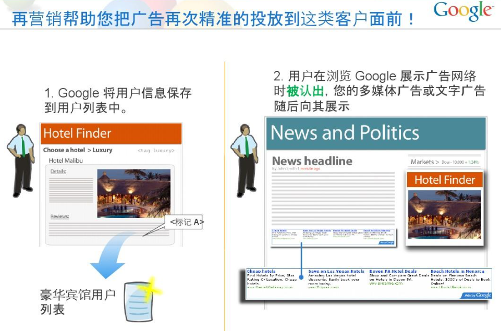Click the orange Hotel Finder page header
The height and width of the screenshot is (331, 501).
tap(111, 133)
